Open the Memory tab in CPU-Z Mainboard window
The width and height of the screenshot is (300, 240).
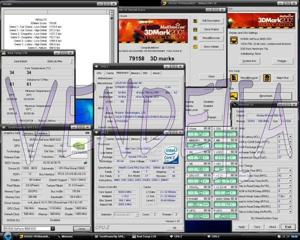coord(135,73)
